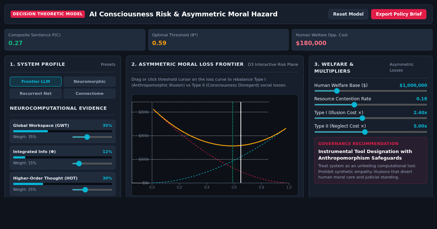Set the Human Welfare Base slider
Image resolution: width=437 pixels, height=229 pixels.
click(x=371, y=91)
